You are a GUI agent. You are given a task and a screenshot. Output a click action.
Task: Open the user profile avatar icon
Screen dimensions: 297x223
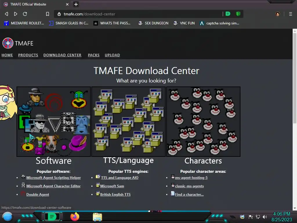(278, 14)
